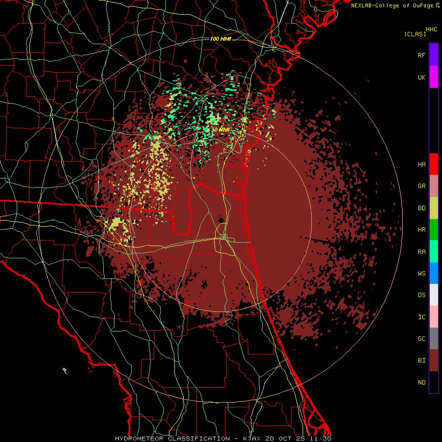The width and height of the screenshot is (442, 442).
Task: Pick the mint green RA legend swatch
Action: pos(434,251)
